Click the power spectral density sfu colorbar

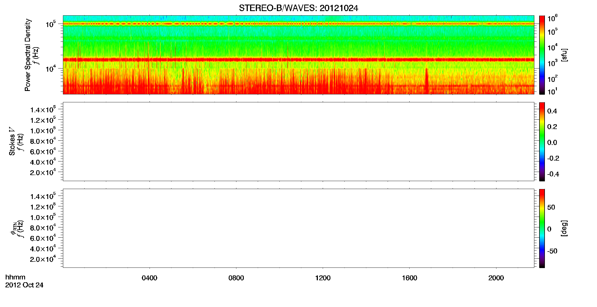click(542, 55)
